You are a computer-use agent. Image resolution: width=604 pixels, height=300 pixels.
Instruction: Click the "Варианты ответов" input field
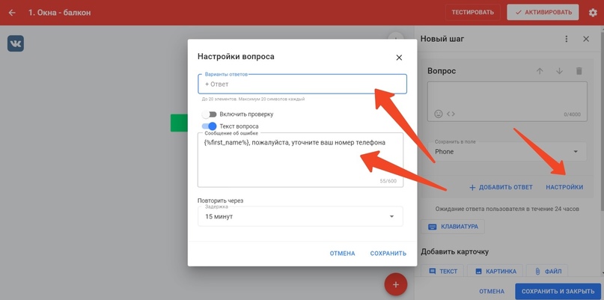[302, 85]
